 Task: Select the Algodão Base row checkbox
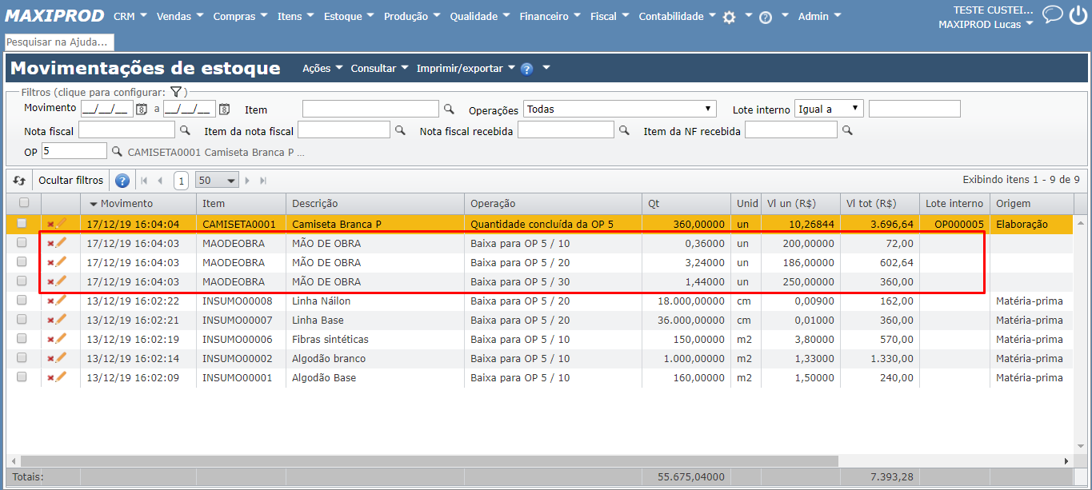click(x=22, y=377)
